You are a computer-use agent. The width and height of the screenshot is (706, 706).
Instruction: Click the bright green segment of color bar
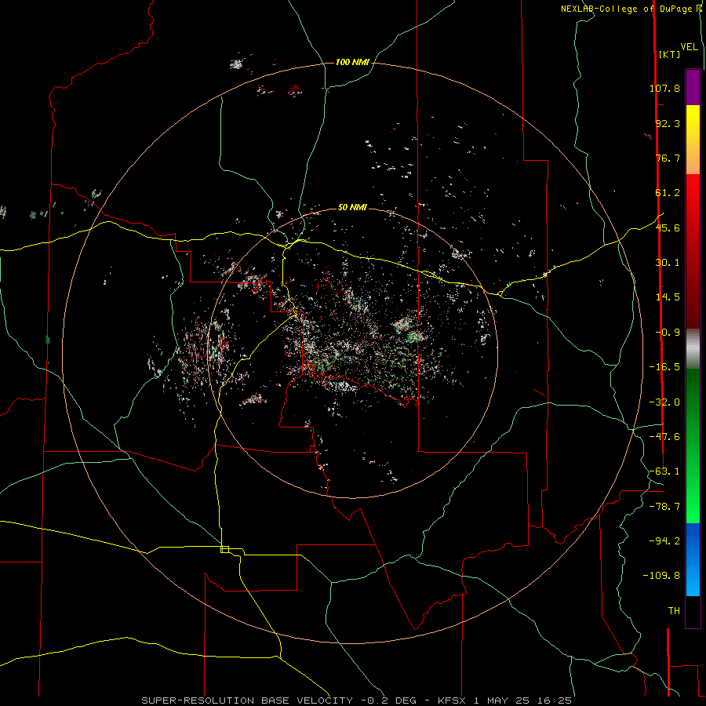click(693, 446)
